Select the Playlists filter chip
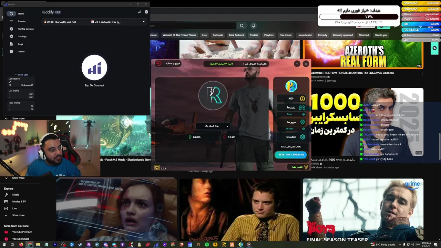Image resolution: width=441 pixels, height=248 pixels. [x=269, y=35]
